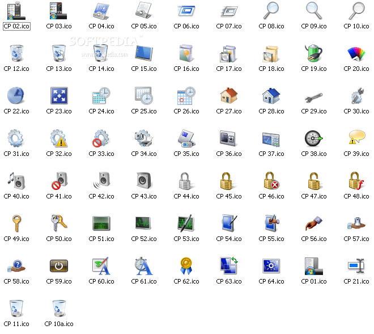Click the file name CP 24.ico
Viewport: 374px width, 334px height.
(x=101, y=111)
